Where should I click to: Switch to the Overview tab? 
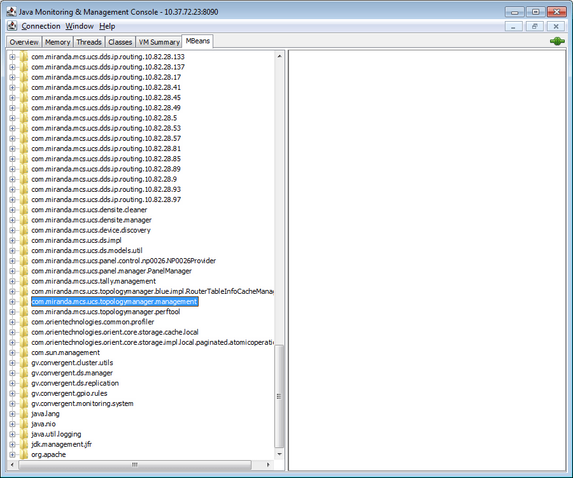point(24,42)
